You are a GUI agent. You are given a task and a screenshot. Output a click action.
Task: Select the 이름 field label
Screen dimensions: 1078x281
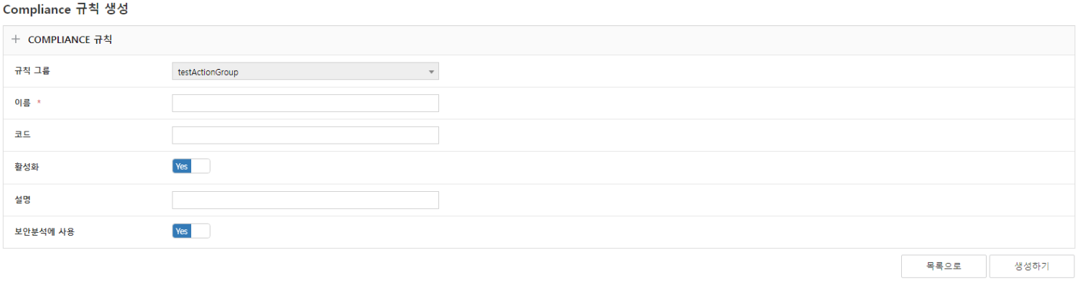tap(22, 103)
